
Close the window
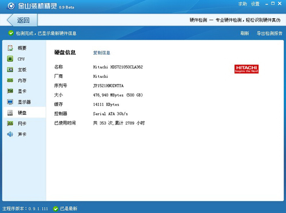tap(280, 3)
